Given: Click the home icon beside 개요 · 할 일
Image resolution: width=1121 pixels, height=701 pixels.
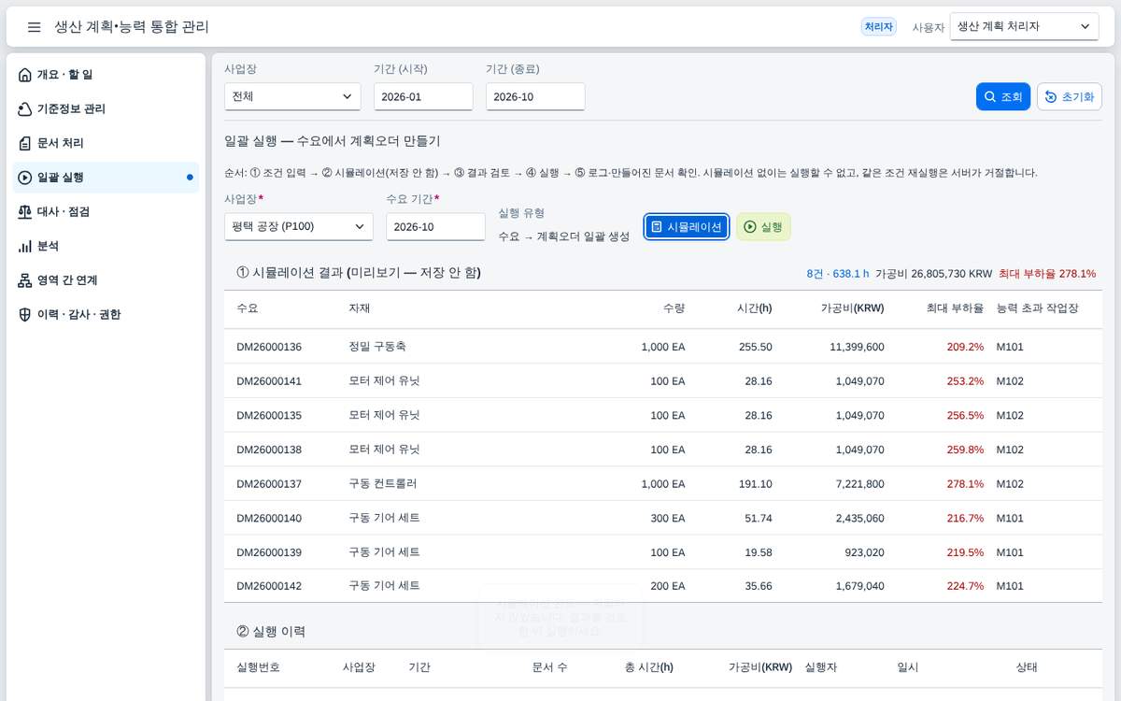Looking at the screenshot, I should 25,75.
